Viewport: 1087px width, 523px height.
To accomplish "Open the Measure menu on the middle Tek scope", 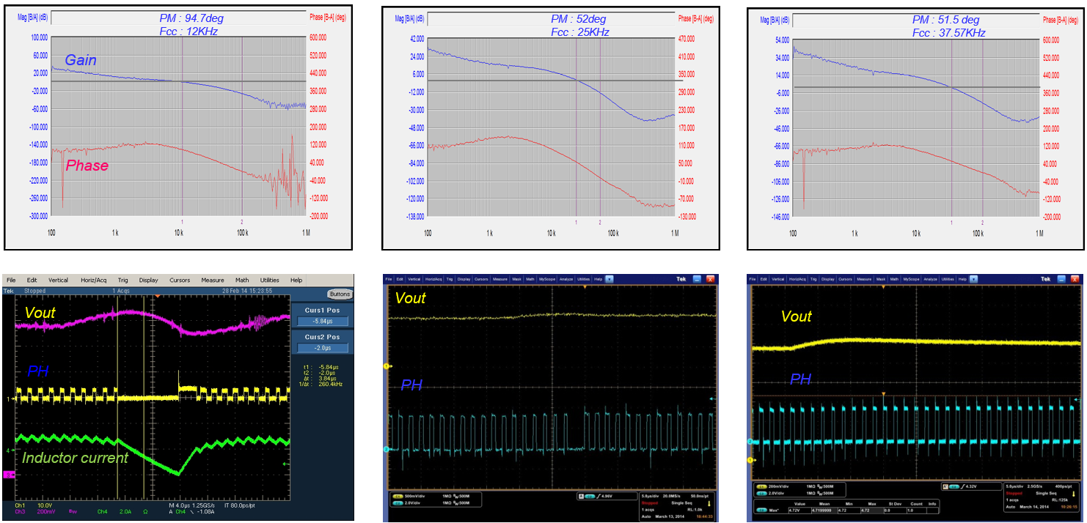I will coord(500,279).
